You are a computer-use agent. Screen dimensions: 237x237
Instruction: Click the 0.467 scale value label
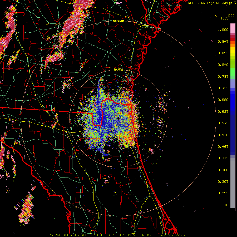tap(223, 147)
